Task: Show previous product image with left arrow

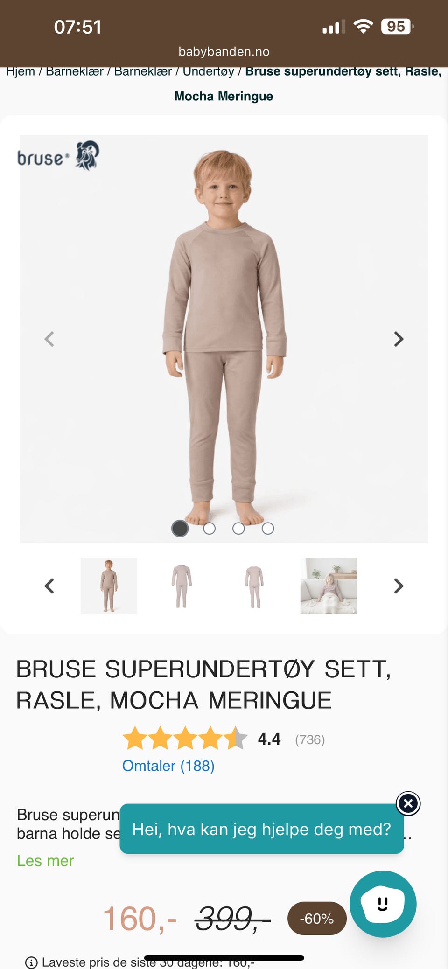Action: pyautogui.click(x=49, y=339)
